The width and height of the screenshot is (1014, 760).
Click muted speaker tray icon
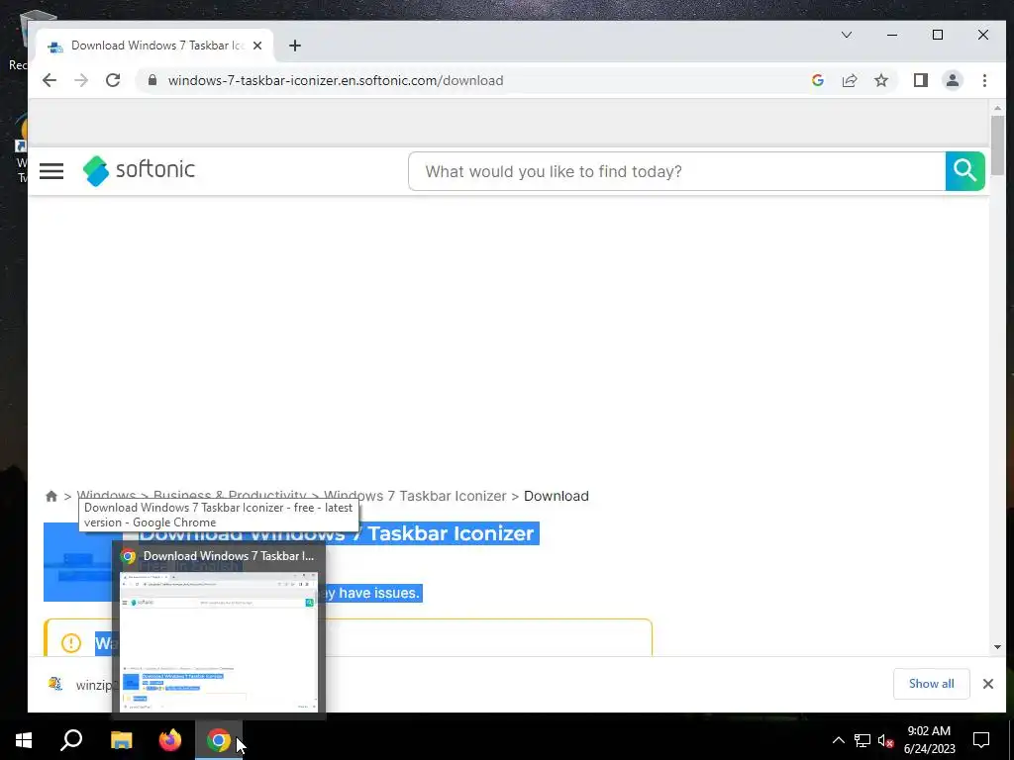[885, 740]
